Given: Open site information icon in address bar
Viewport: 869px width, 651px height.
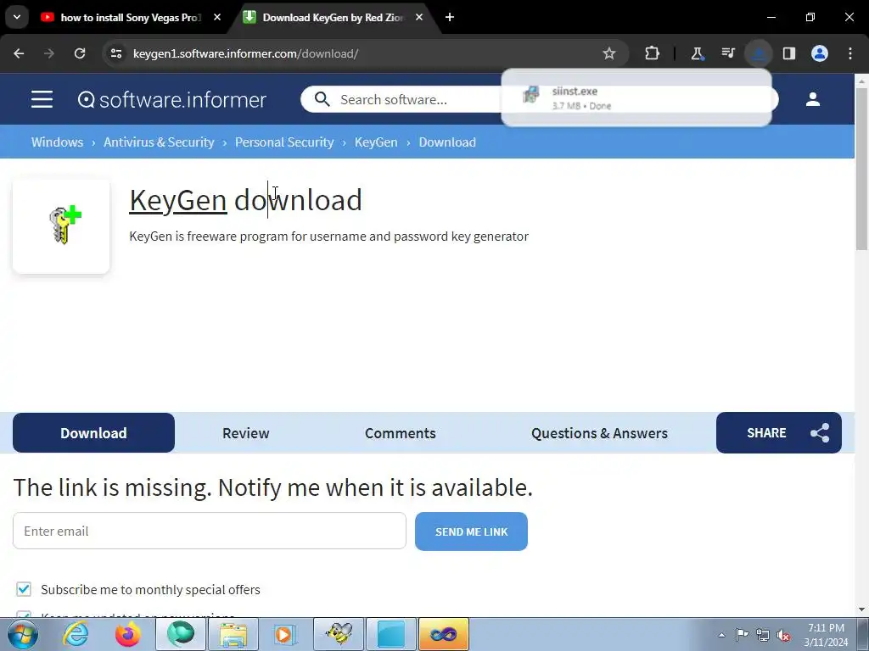Looking at the screenshot, I should pyautogui.click(x=116, y=53).
